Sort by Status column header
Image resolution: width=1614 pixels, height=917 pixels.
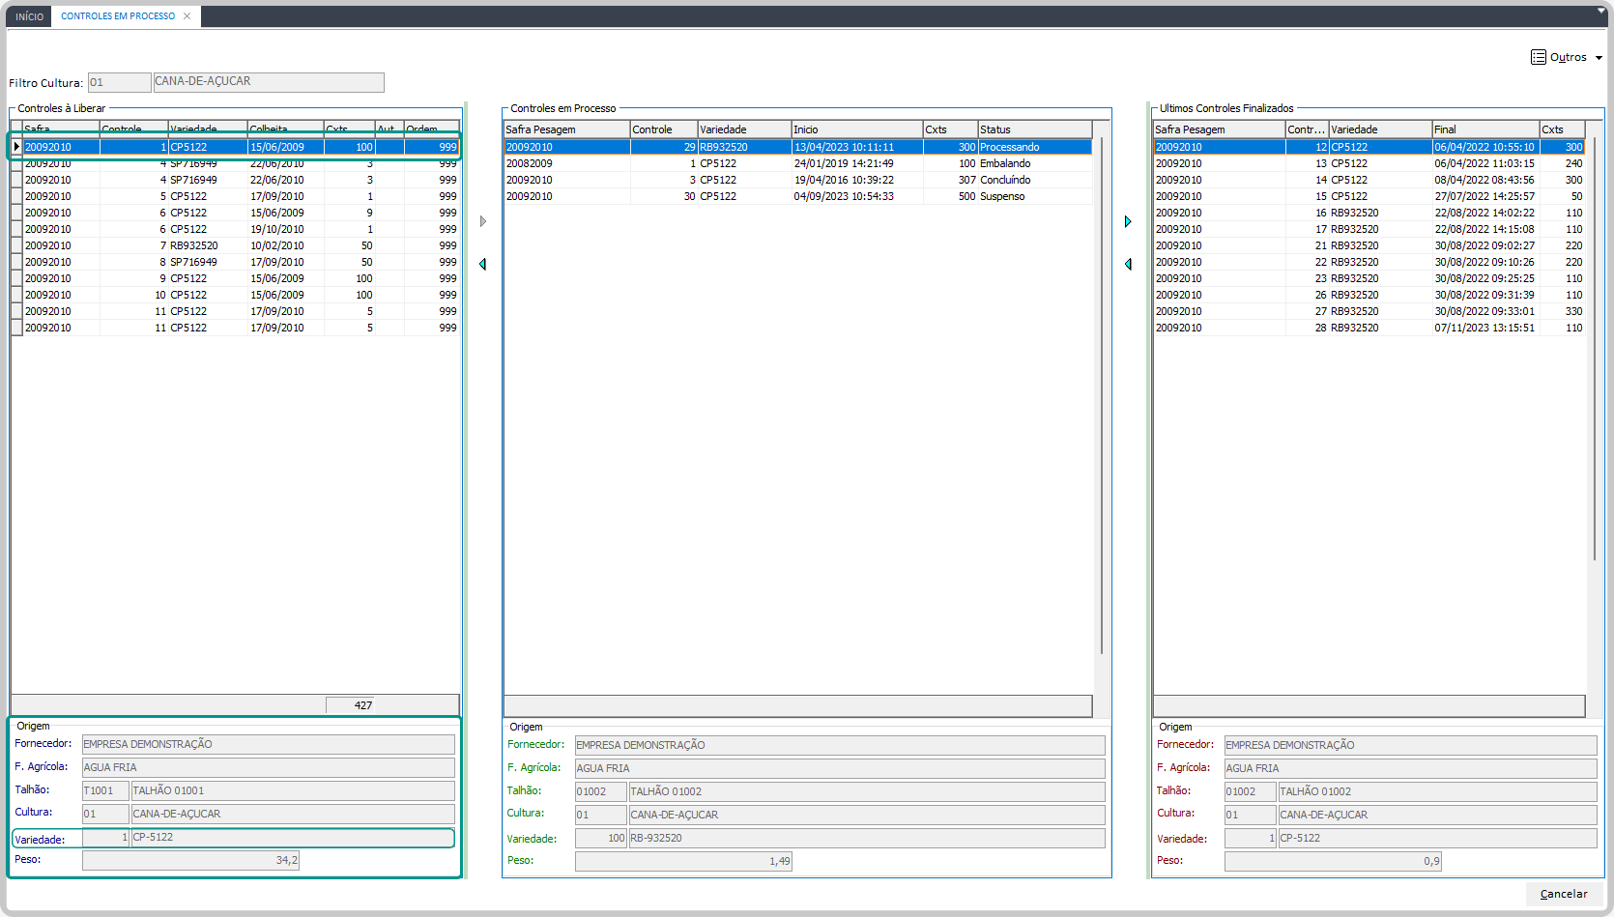pyautogui.click(x=1033, y=129)
